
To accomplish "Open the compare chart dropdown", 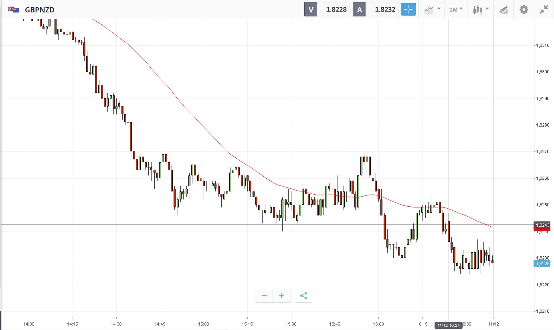I will (x=432, y=10).
